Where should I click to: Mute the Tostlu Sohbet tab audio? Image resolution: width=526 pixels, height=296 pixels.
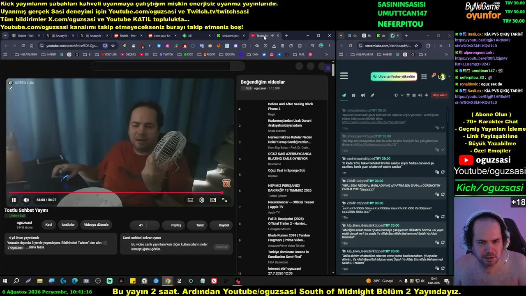pos(272,36)
